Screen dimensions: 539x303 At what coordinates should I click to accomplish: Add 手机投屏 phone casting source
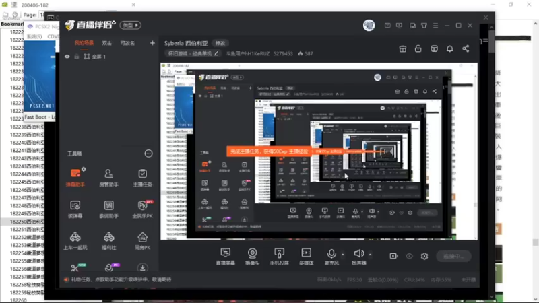(x=279, y=257)
